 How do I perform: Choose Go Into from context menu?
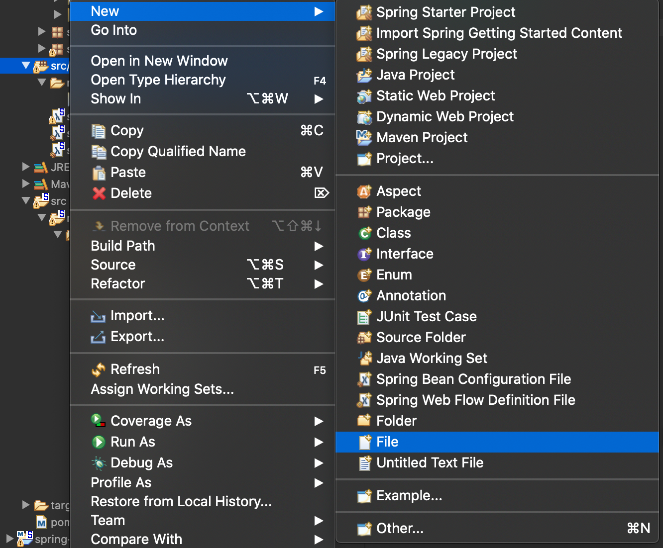[202, 30]
